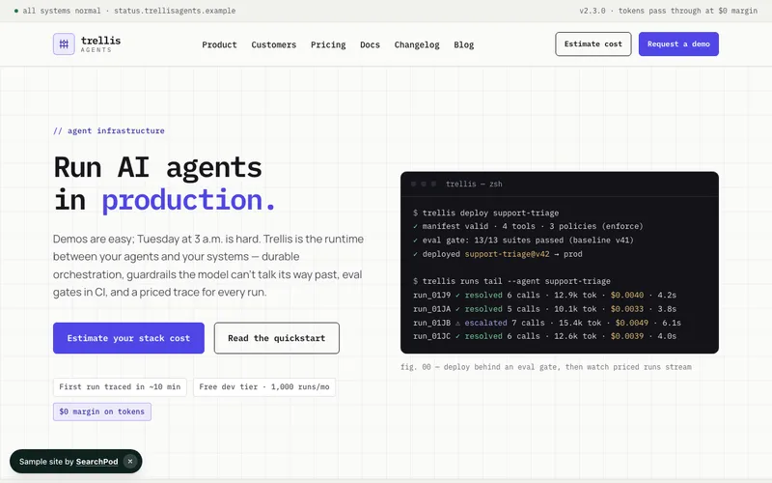Click the run_01J9 resolved row

(544, 296)
